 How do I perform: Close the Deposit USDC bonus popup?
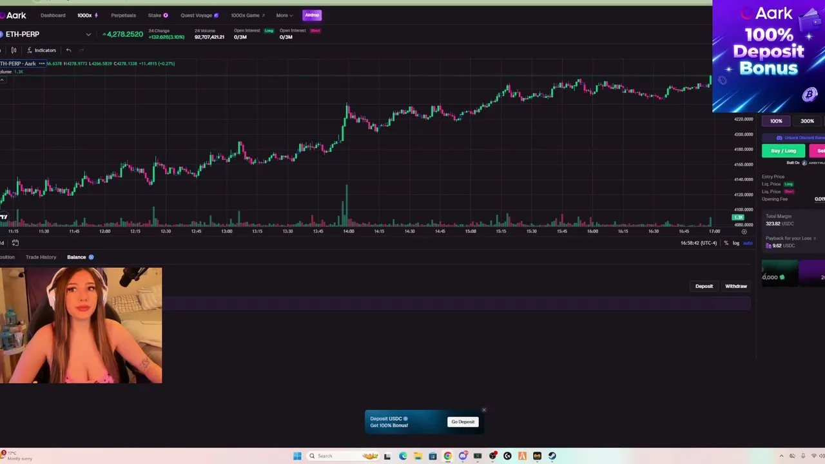(x=484, y=410)
